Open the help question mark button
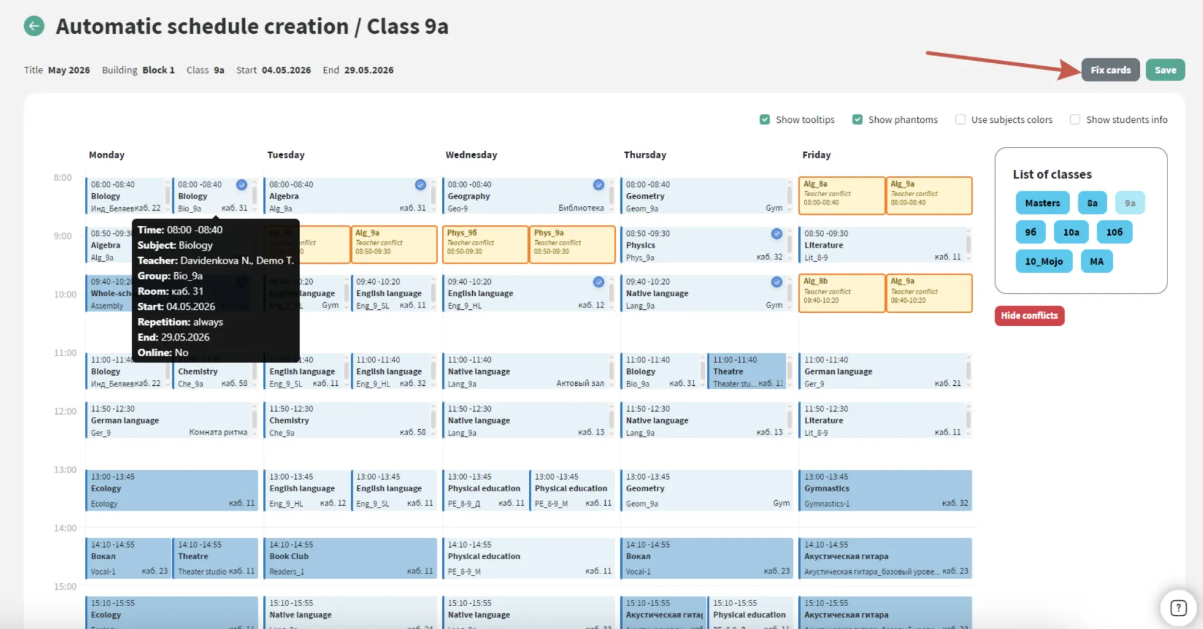This screenshot has height=629, width=1203. [1178, 608]
